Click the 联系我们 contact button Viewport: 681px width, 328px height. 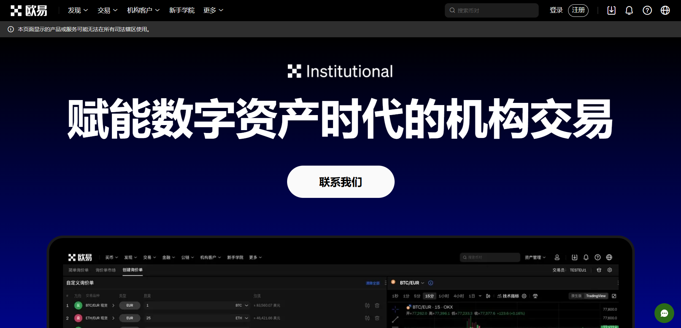tap(340, 182)
